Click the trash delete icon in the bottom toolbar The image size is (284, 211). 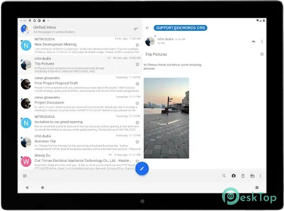tap(243, 176)
